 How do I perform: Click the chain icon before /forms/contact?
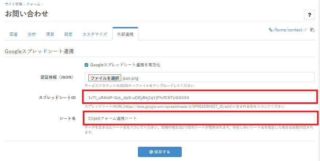coord(270,30)
